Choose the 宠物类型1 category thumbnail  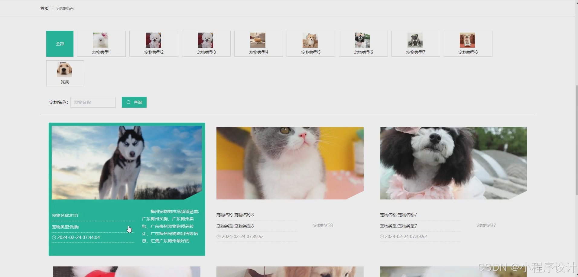[x=101, y=44]
